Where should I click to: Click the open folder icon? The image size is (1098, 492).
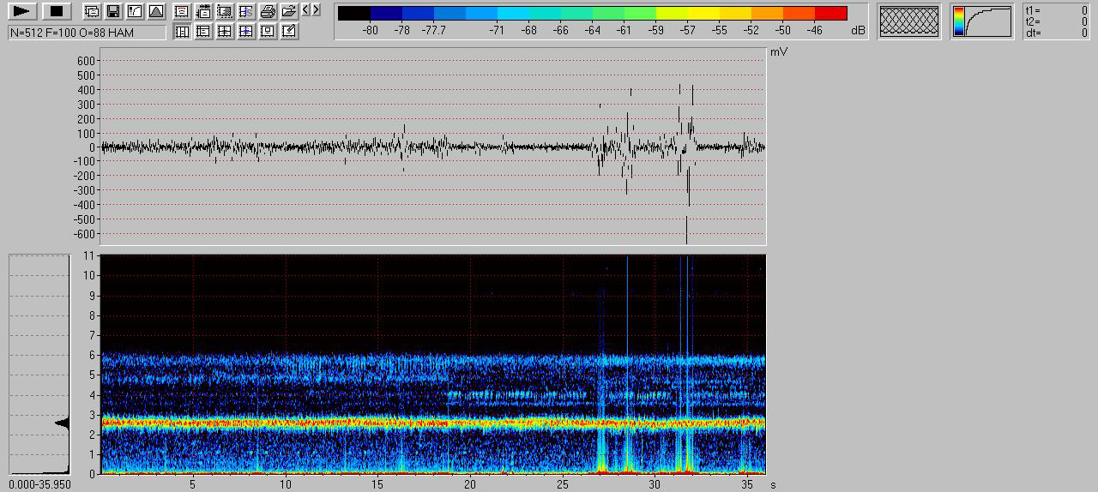point(289,11)
